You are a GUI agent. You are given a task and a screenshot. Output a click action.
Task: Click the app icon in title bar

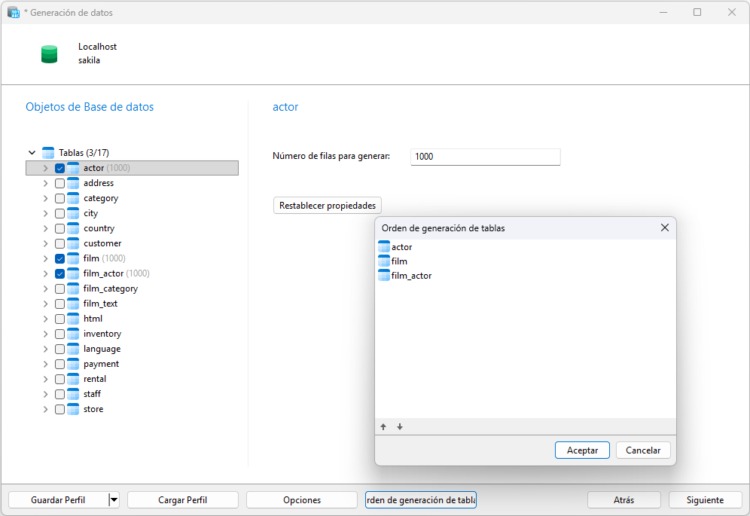pyautogui.click(x=14, y=13)
